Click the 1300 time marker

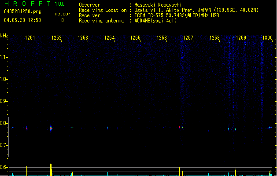click(267, 38)
